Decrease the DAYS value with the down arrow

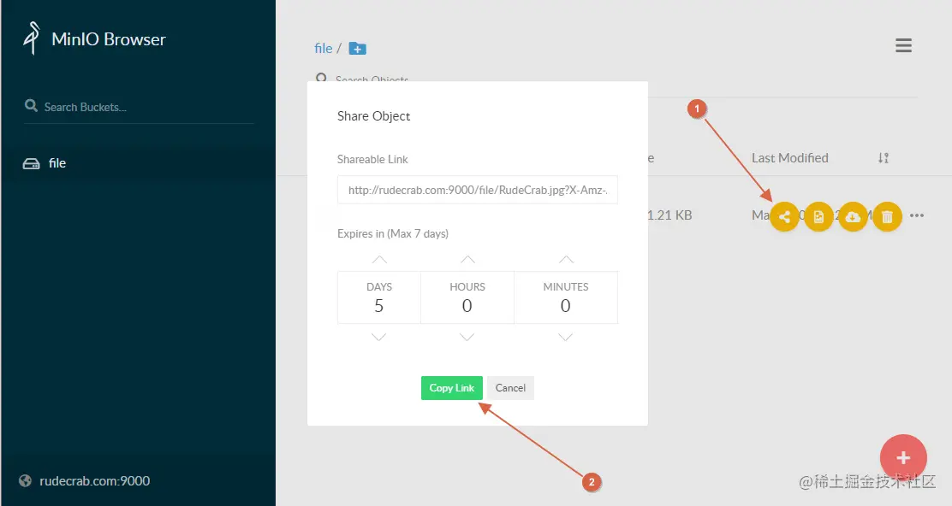click(x=379, y=337)
